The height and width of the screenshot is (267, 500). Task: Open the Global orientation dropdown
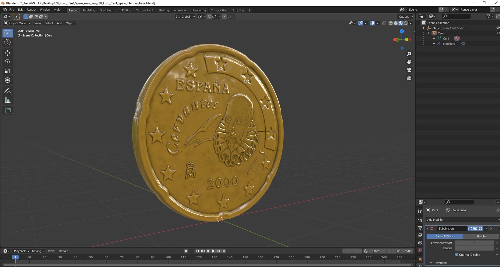tap(185, 17)
